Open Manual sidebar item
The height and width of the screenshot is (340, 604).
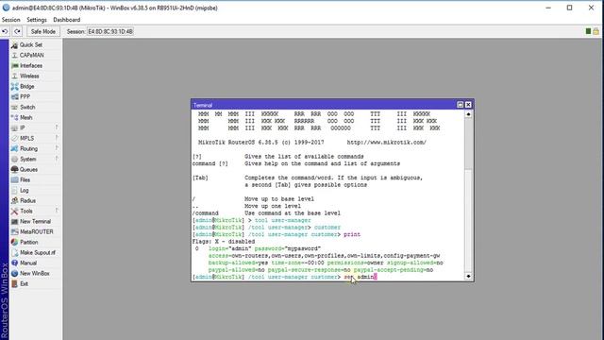pyautogui.click(x=36, y=263)
